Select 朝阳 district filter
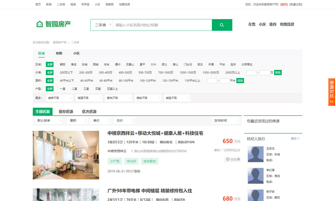The width and height of the screenshot is (335, 201). pos(63,65)
